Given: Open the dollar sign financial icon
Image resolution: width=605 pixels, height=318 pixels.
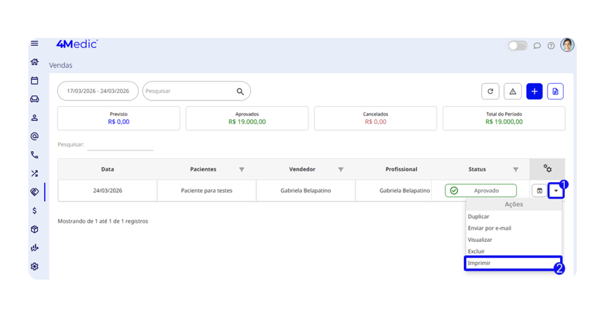Looking at the screenshot, I should [x=34, y=210].
